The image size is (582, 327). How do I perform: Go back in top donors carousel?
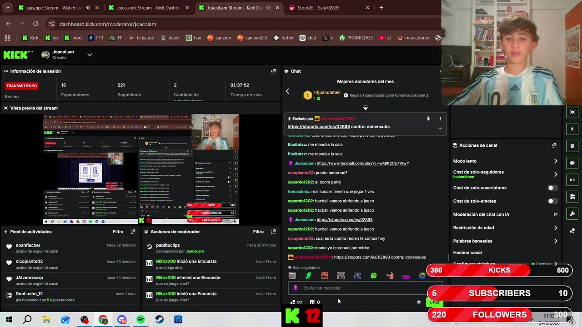[287, 91]
